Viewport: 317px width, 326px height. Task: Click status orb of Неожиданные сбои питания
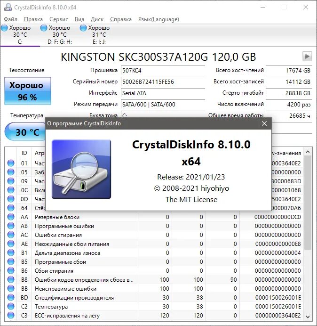pyautogui.click(x=11, y=244)
